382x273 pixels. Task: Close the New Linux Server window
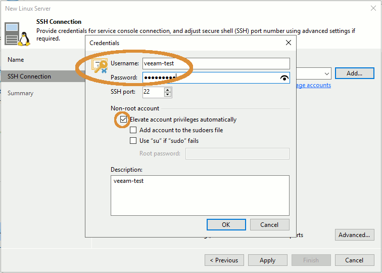click(373, 9)
